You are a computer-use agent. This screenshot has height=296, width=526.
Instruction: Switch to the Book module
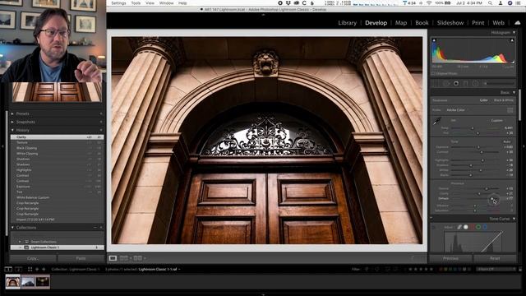[422, 23]
